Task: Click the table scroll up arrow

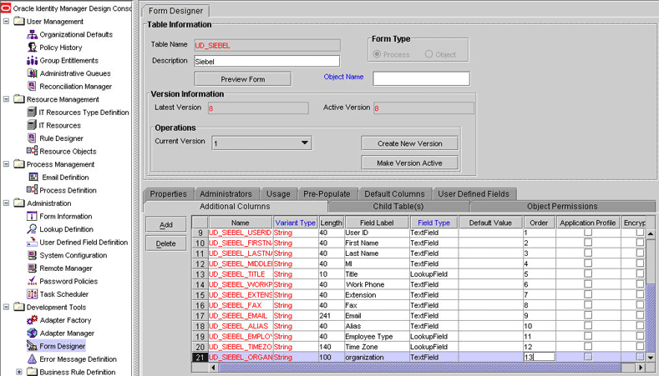Action: point(650,233)
